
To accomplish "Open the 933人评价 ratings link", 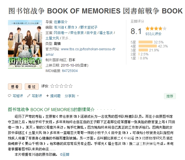I will 153,34.
